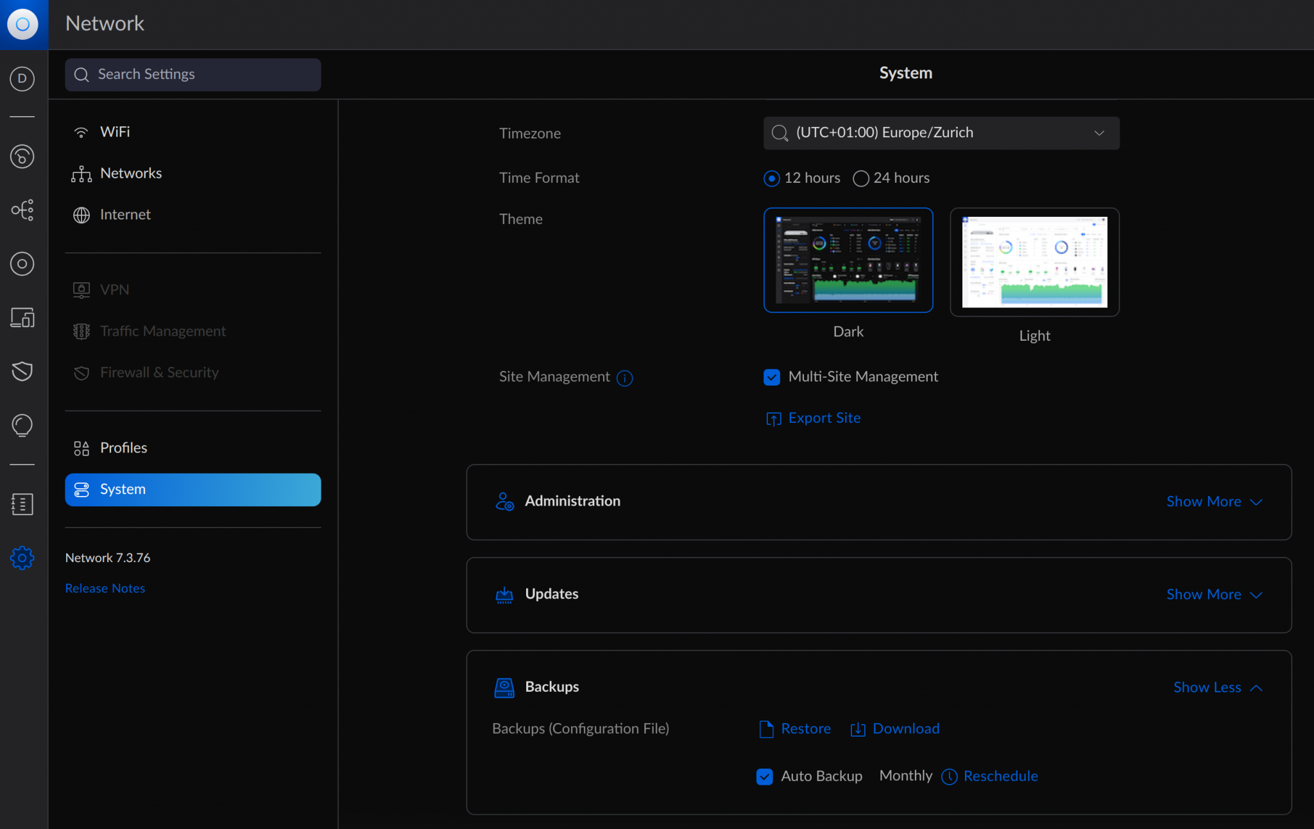Image resolution: width=1314 pixels, height=829 pixels.
Task: Click the Site Management info icon
Action: [x=625, y=378]
